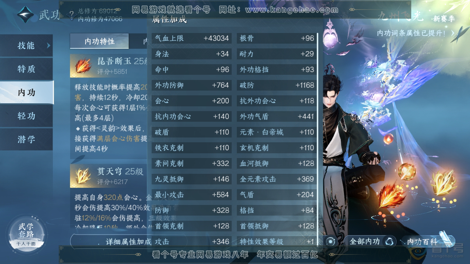The image size is (470, 264).
Task: Click the 九灵抵御 +146 row
Action: coord(192,179)
